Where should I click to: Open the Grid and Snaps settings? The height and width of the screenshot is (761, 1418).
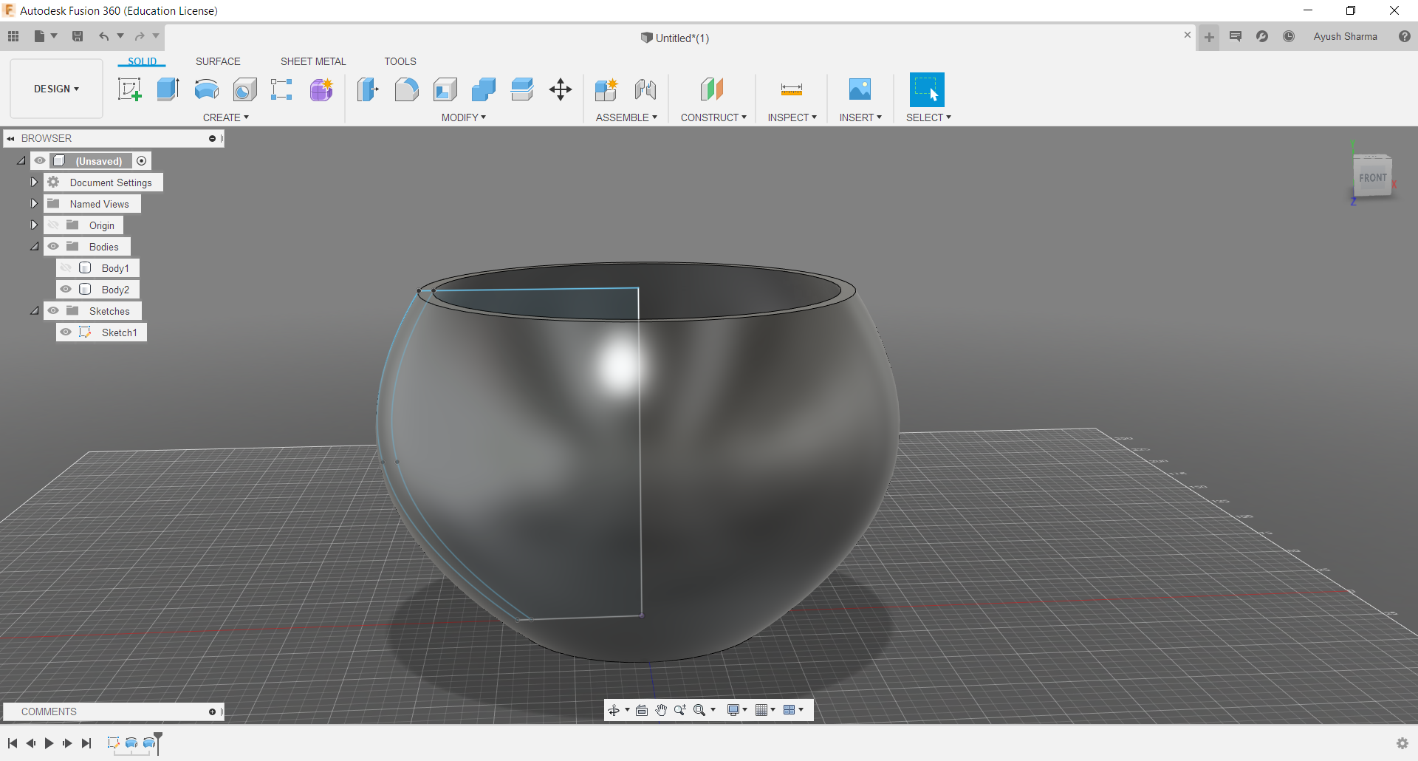(x=764, y=710)
